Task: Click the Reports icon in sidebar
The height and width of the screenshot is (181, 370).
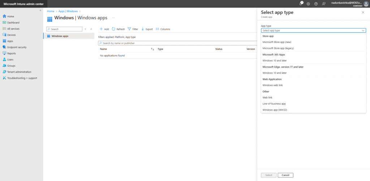Action: pyautogui.click(x=4, y=53)
